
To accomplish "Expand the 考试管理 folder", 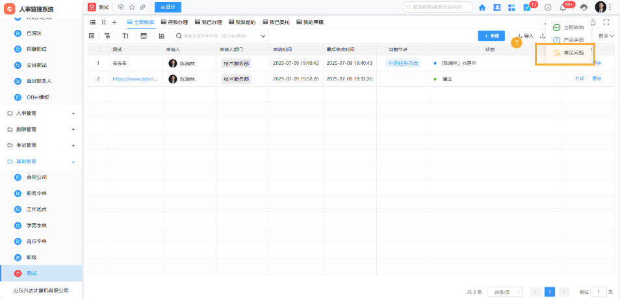I will tap(41, 145).
